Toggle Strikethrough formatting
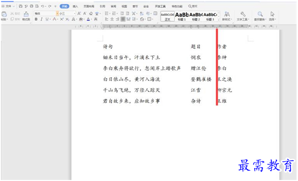The width and height of the screenshot is (298, 181). coord(54,19)
